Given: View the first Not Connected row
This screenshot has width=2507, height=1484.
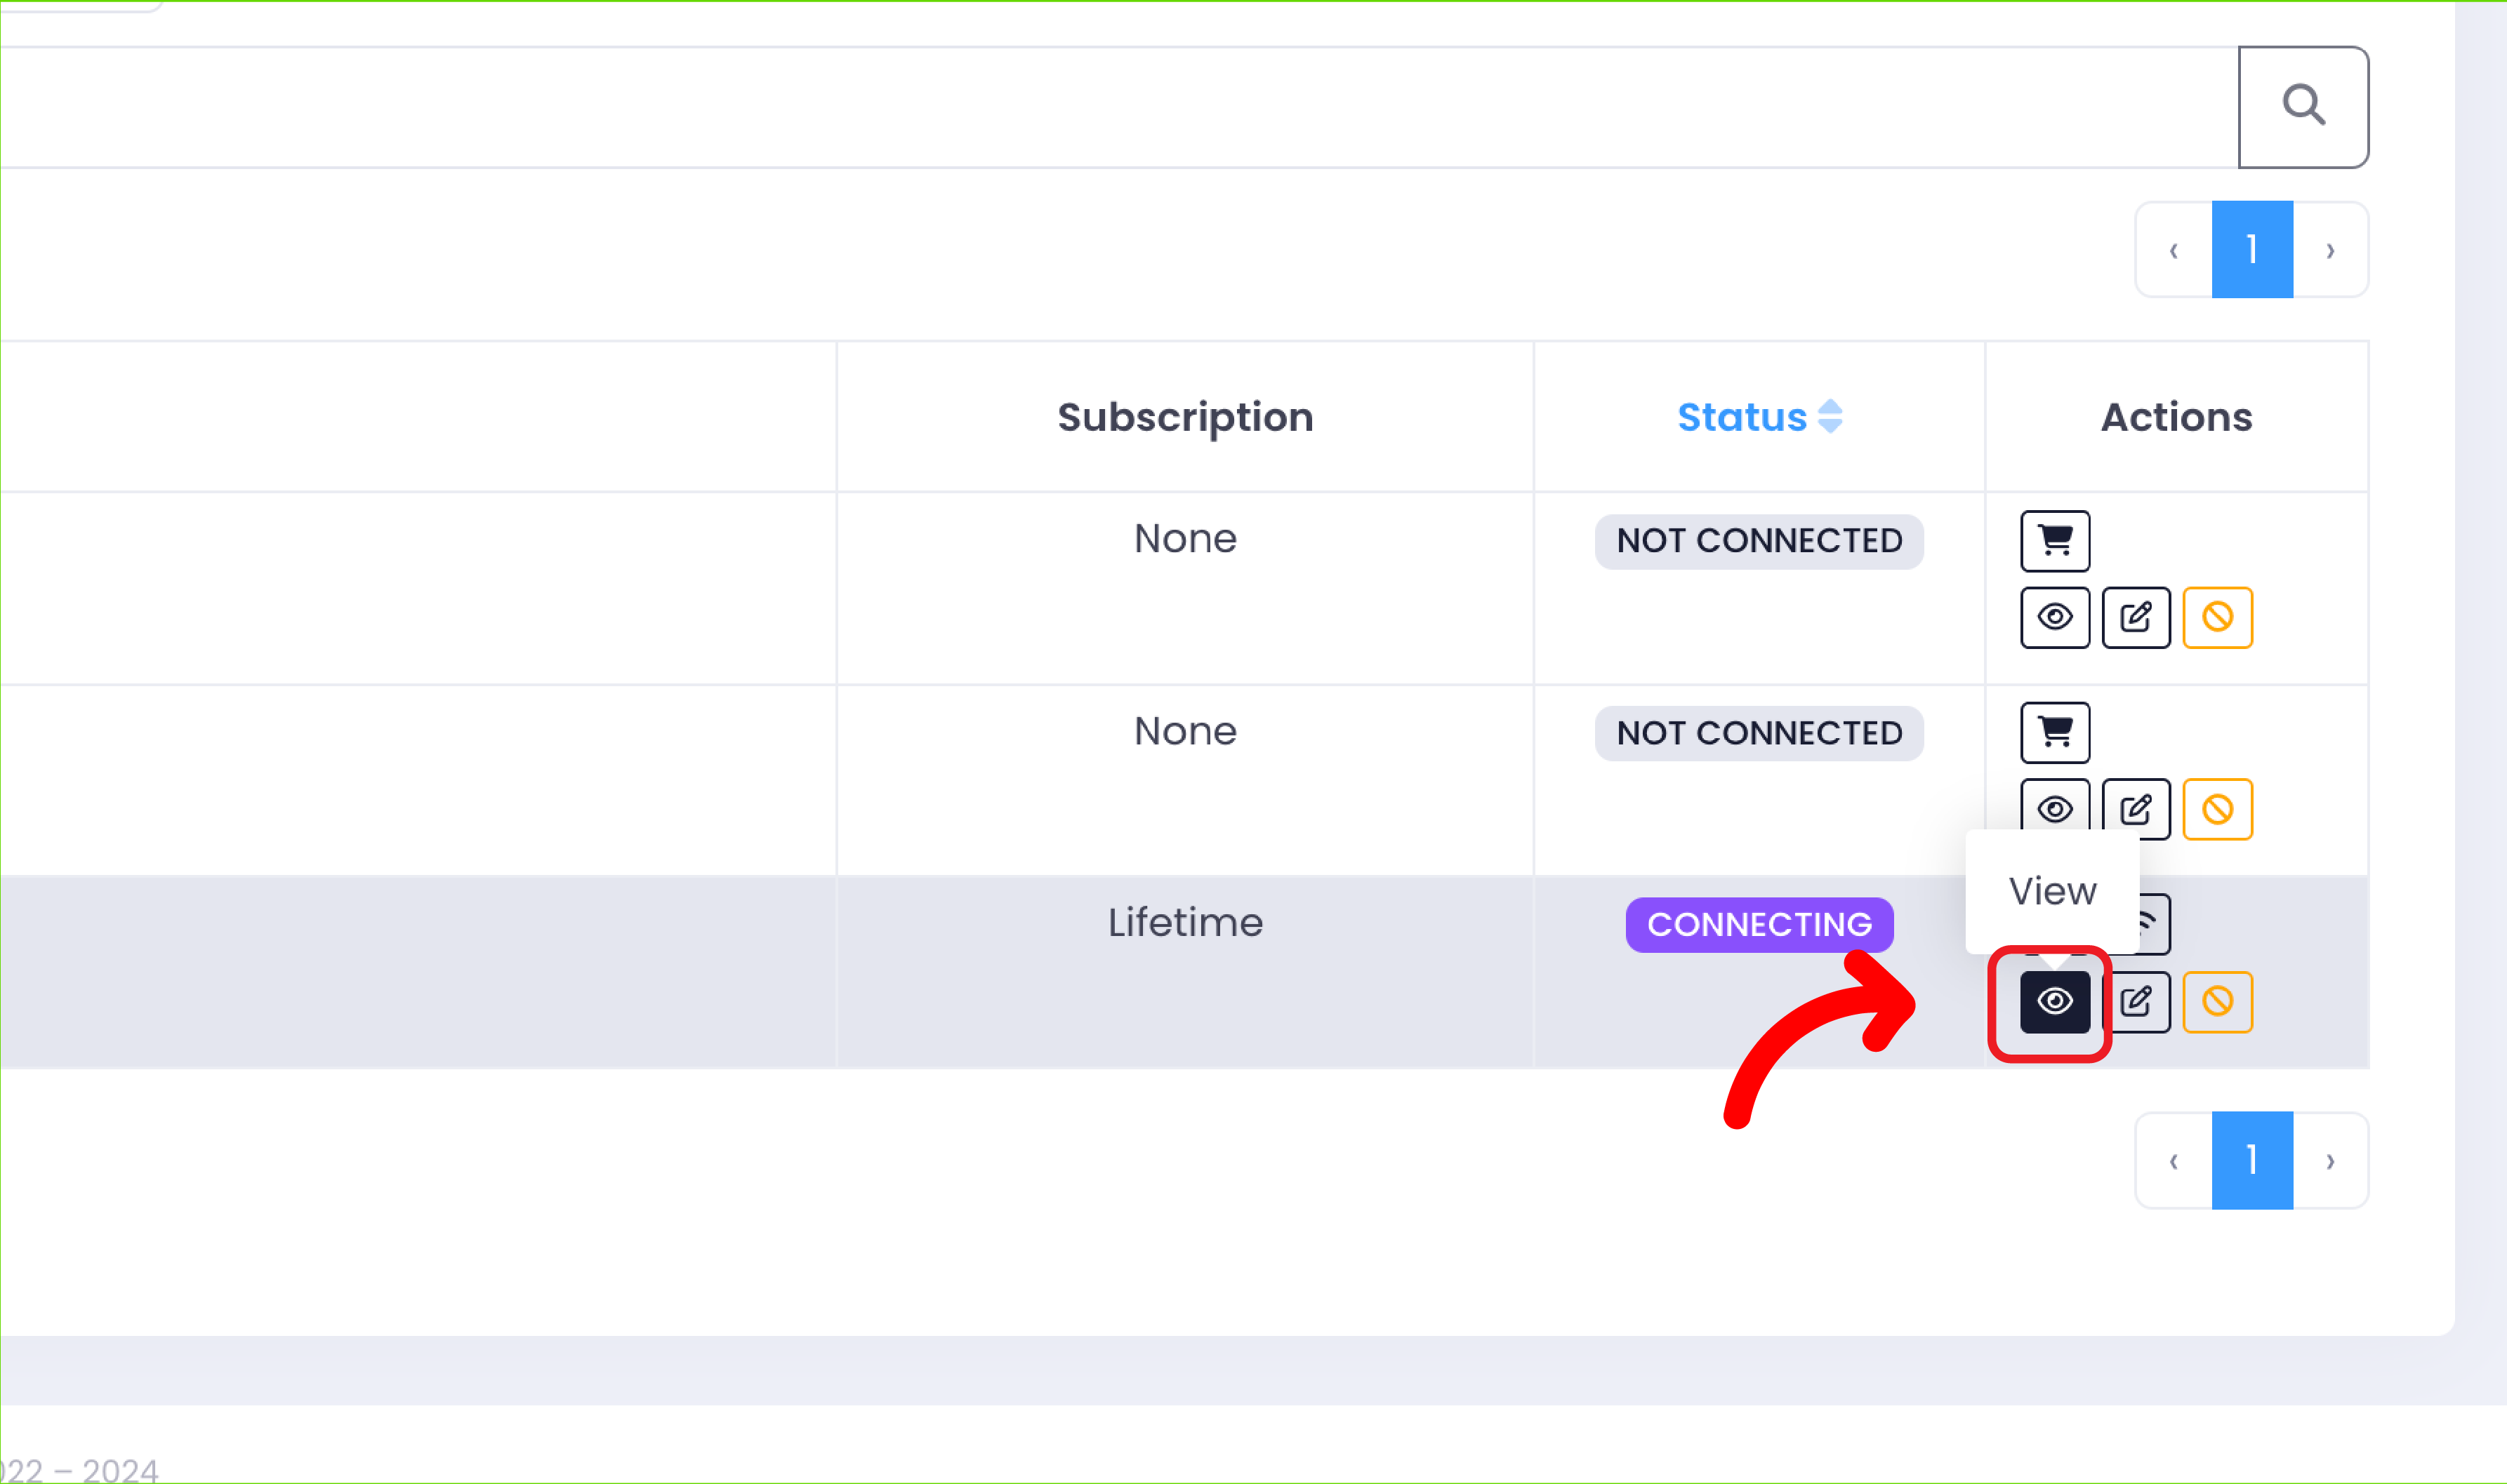Looking at the screenshot, I should [x=2053, y=618].
